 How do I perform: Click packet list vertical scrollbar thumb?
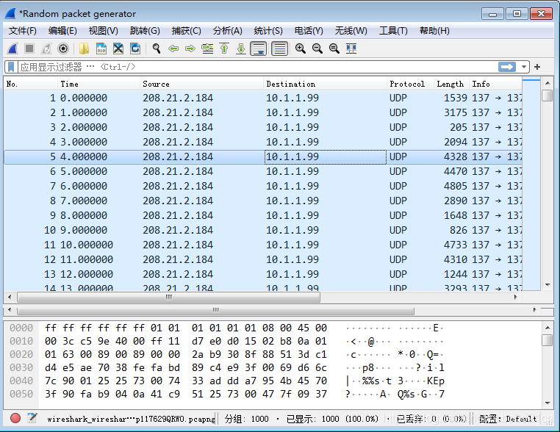(x=548, y=96)
